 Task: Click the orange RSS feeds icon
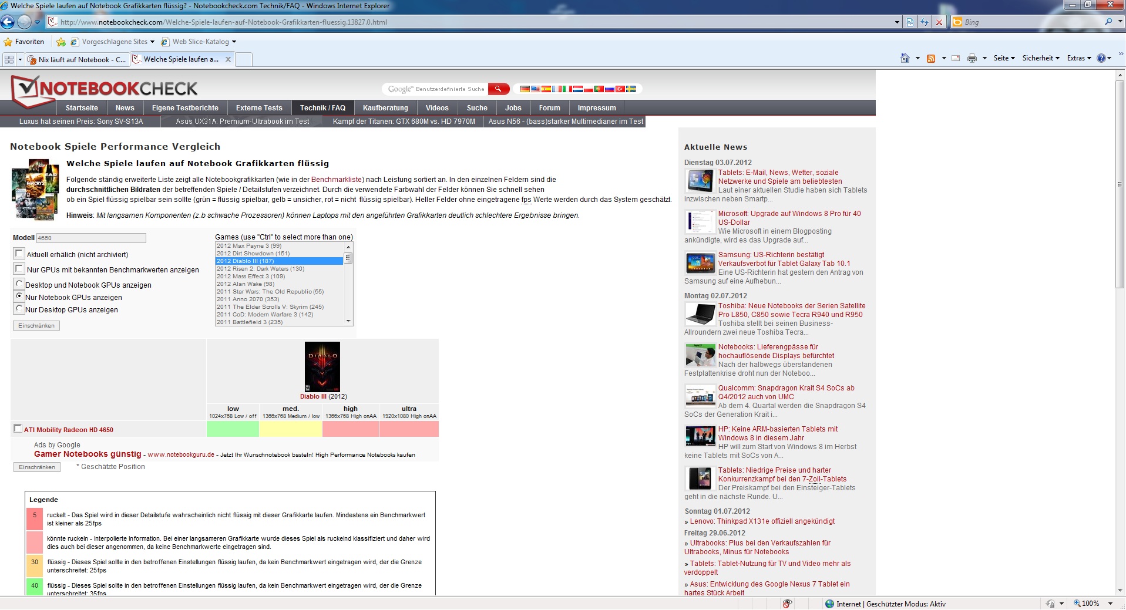tap(931, 58)
